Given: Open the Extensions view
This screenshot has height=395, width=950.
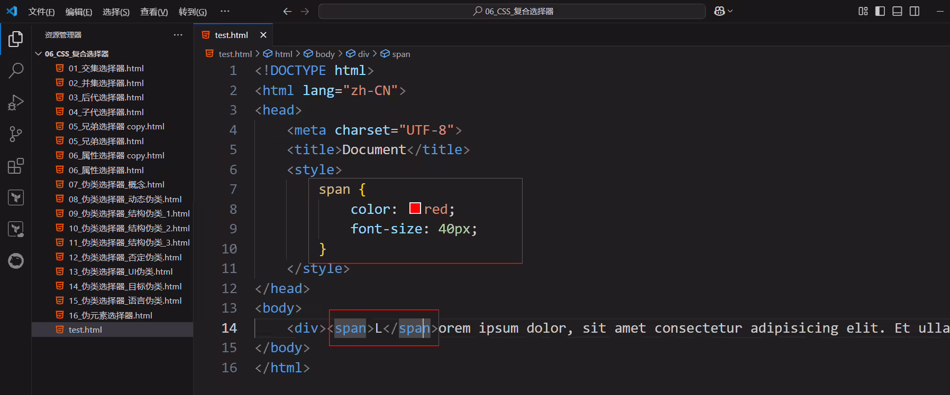Looking at the screenshot, I should point(16,166).
